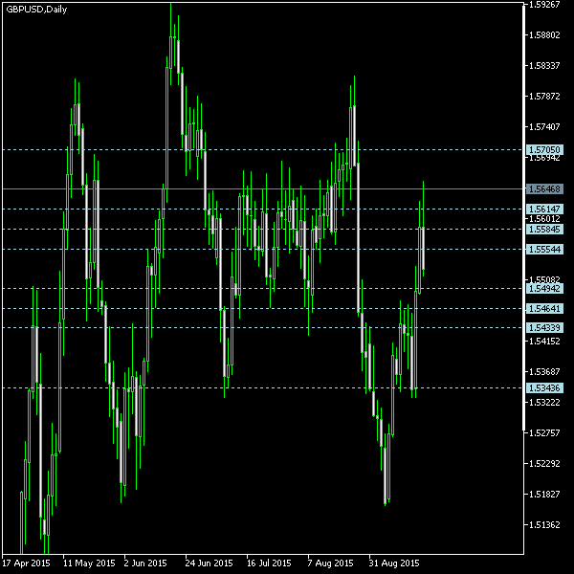
Task: Click the 1.53436 level label
Action: (544, 387)
